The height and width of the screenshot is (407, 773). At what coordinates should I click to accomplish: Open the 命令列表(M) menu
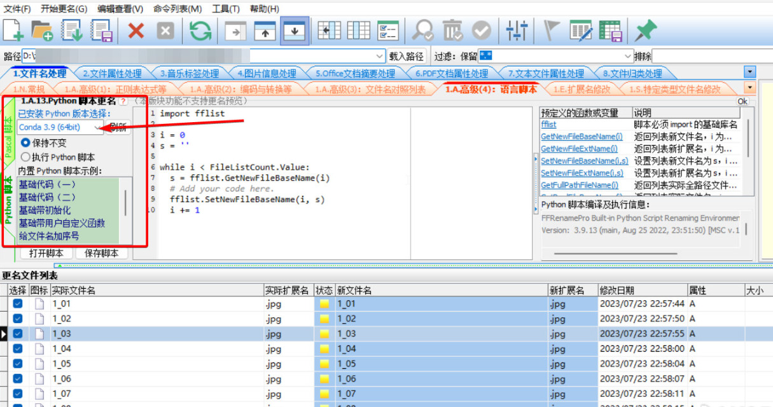click(178, 9)
